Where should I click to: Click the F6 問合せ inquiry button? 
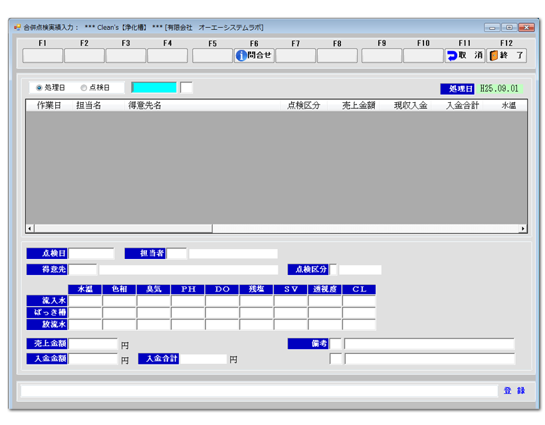click(x=254, y=56)
